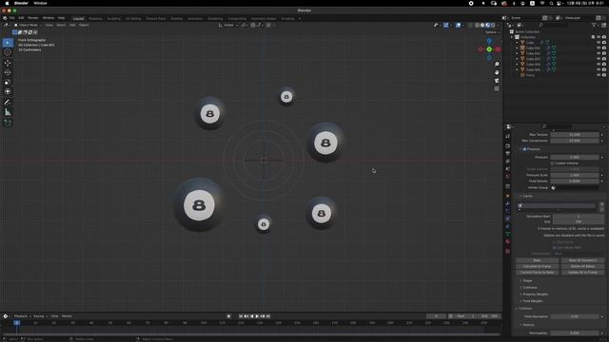
Task: Select the Select Box tool
Action: (x=8, y=43)
